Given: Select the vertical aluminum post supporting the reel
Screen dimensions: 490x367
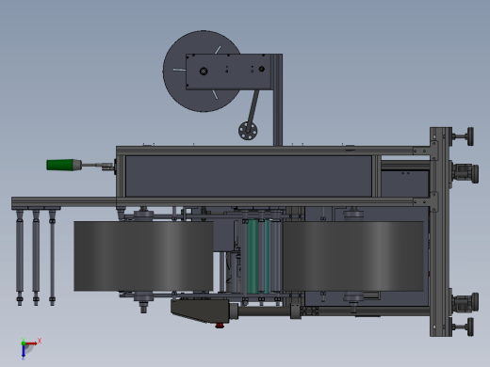Looking at the screenshot, I should coord(277,100).
